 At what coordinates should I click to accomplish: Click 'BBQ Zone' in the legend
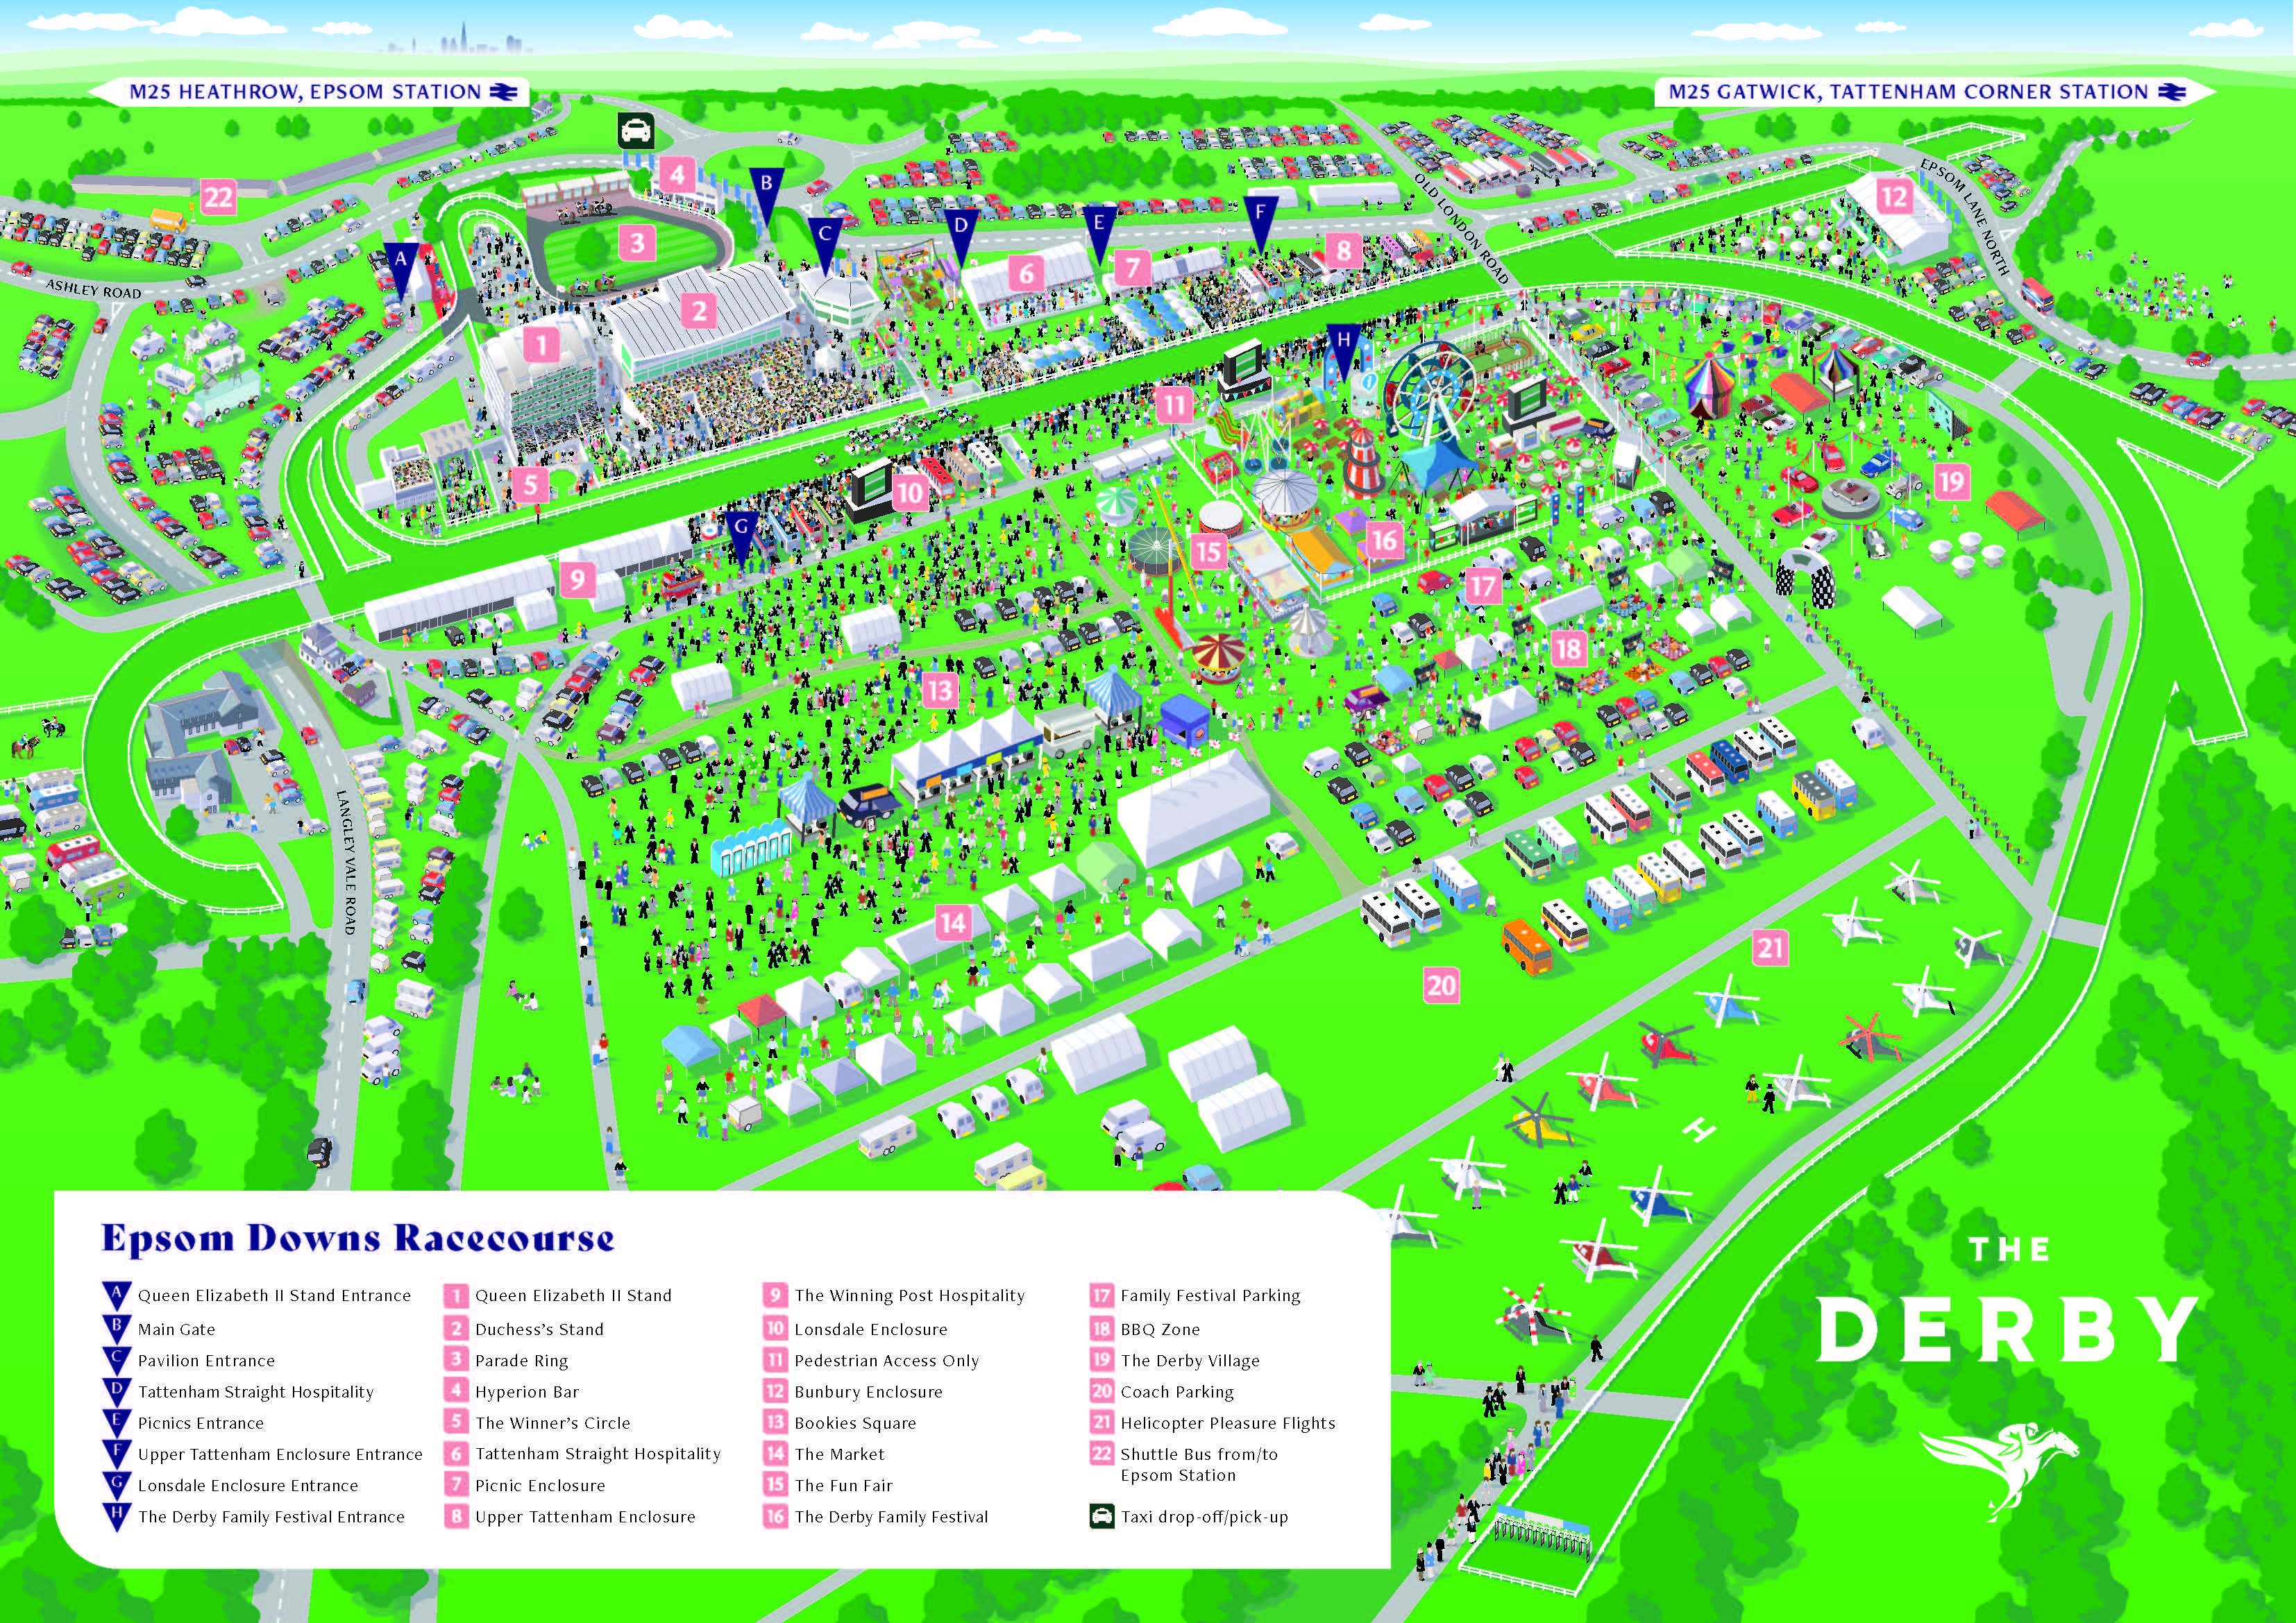(x=1160, y=1329)
